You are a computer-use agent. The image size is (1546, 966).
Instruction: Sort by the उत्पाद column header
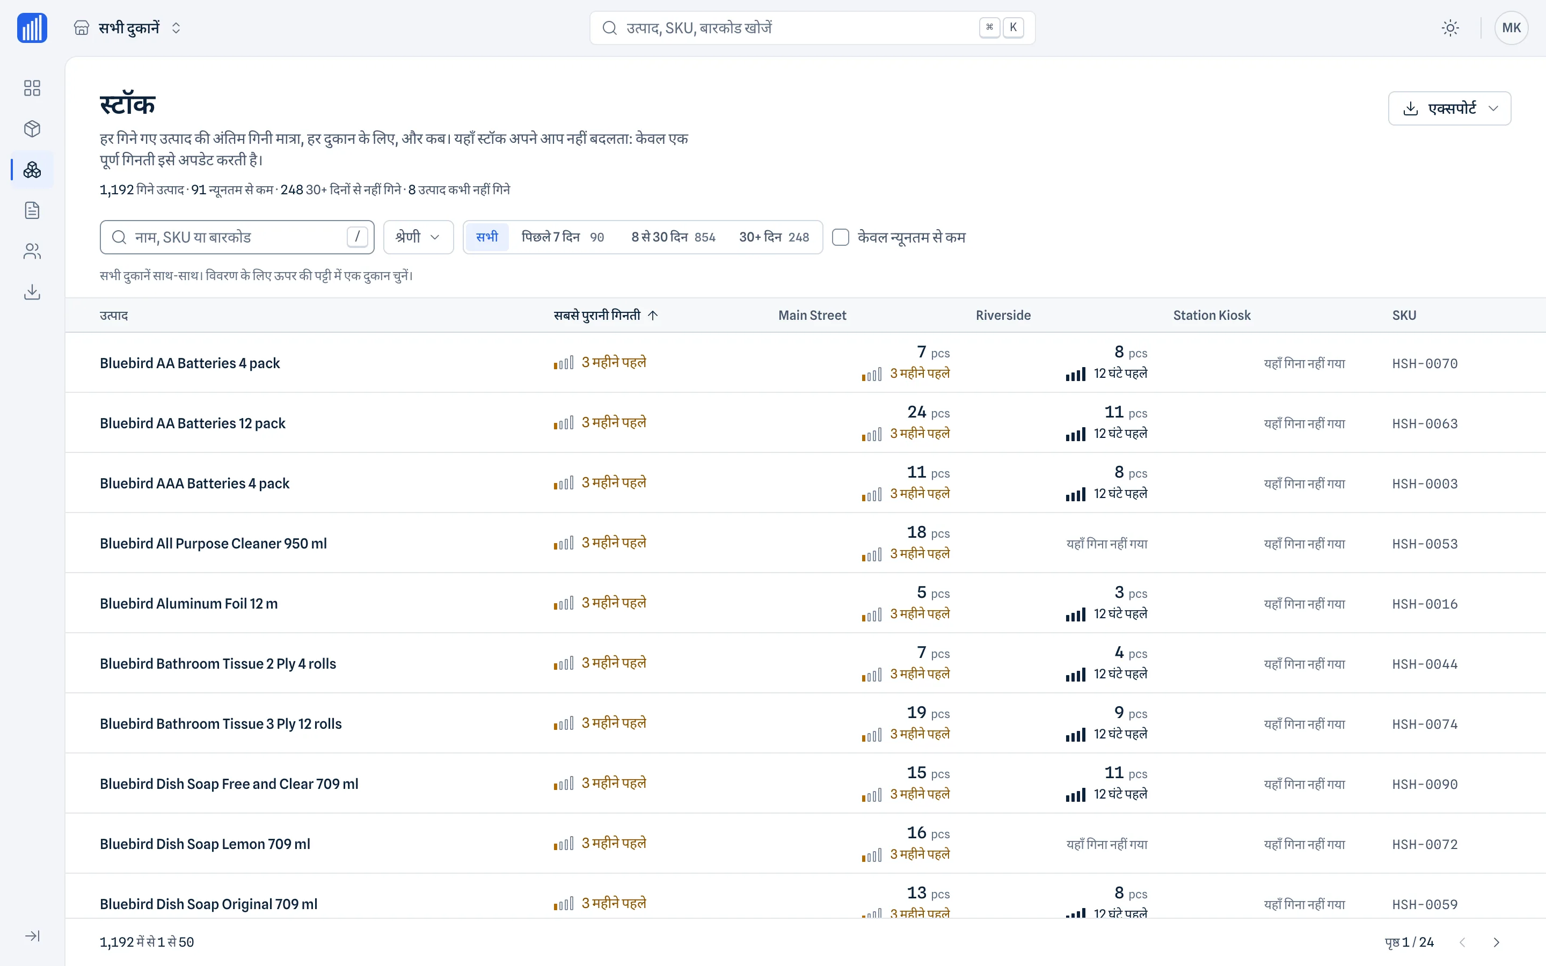[114, 316]
